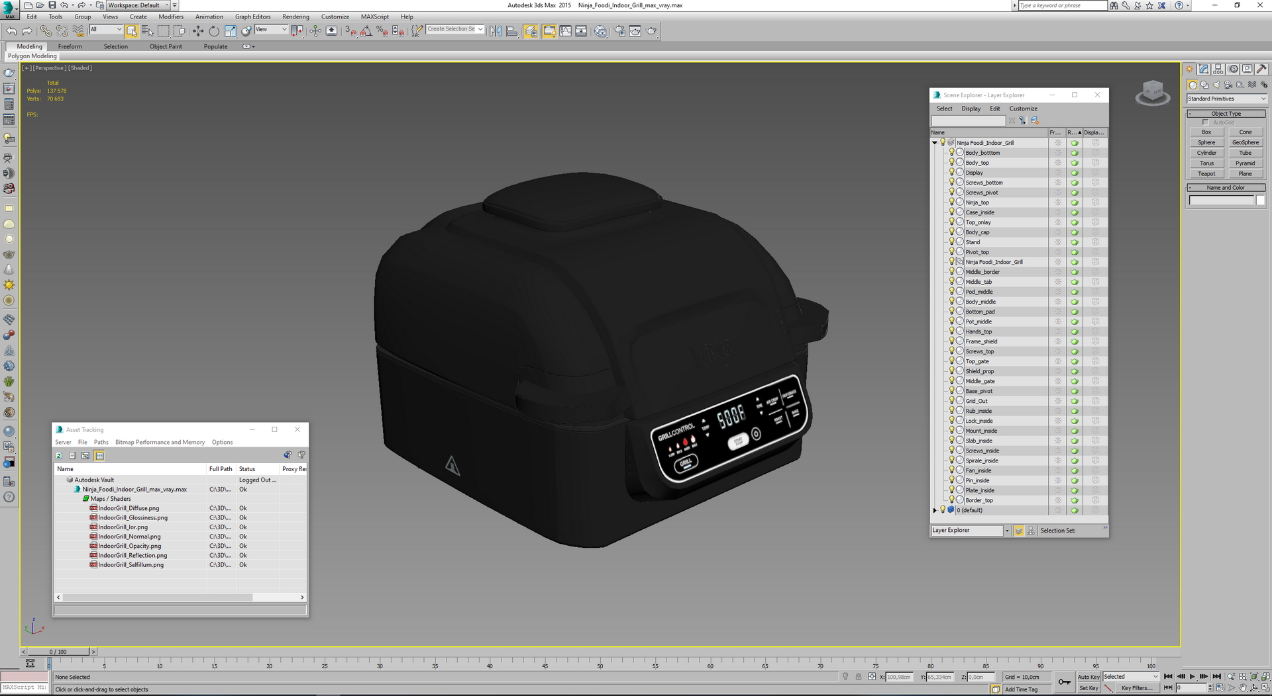Open Standard Primitives dropdown
The height and width of the screenshot is (696, 1272).
click(1226, 99)
